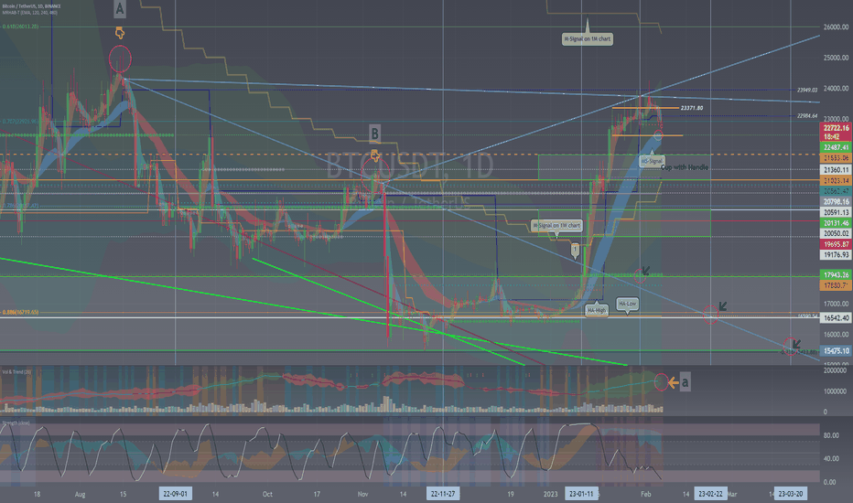853x503 pixels.
Task: Click the Nov label on time axis
Action: pyautogui.click(x=362, y=494)
